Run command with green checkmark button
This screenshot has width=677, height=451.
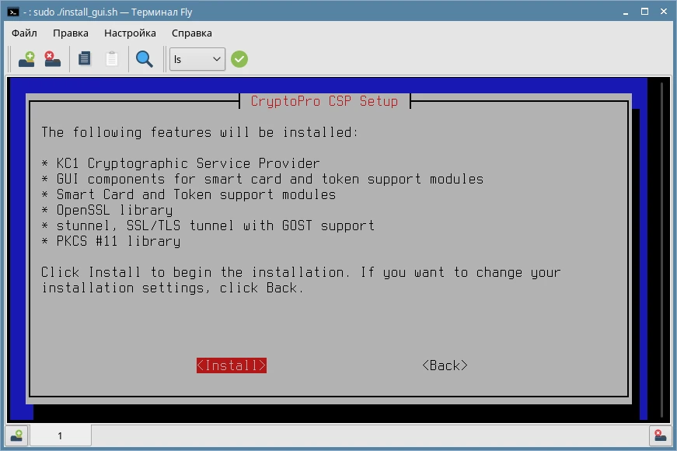point(239,59)
